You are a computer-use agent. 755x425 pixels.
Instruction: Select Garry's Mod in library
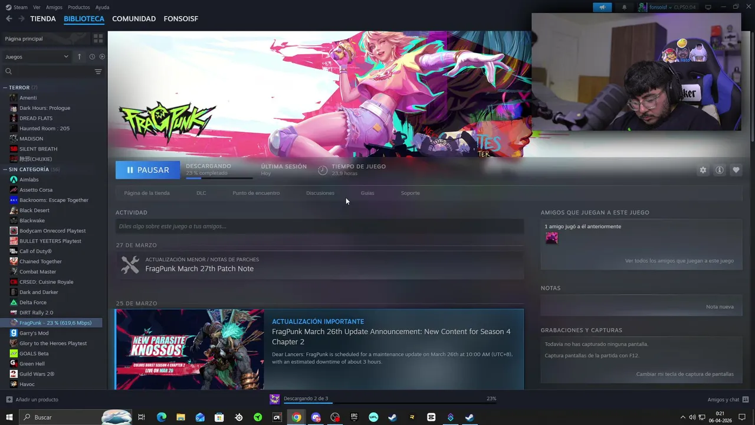(34, 333)
